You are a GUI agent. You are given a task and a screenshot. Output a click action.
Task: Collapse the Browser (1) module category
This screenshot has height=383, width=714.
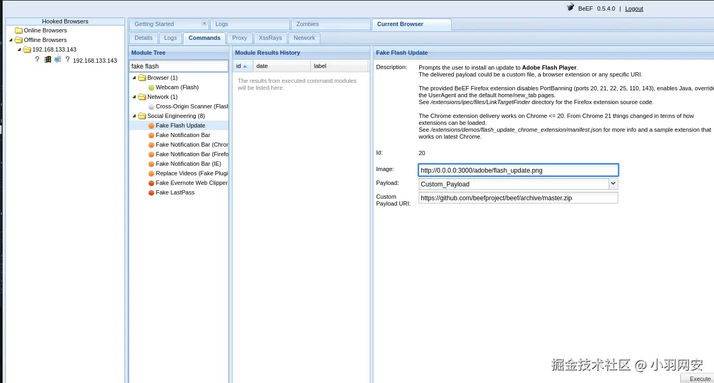(x=134, y=78)
